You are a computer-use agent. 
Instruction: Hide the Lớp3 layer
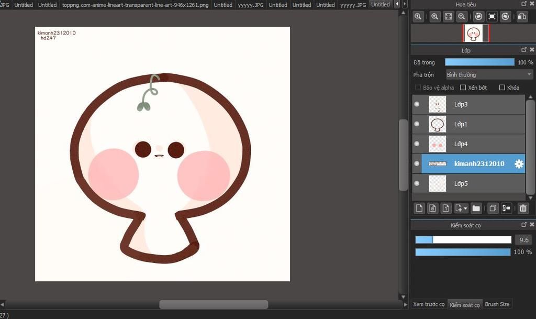[x=417, y=104]
